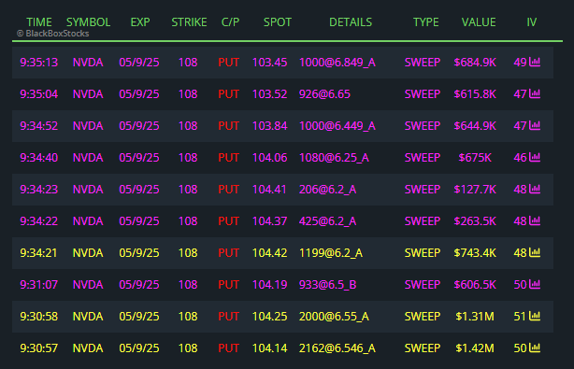Sort by the SPOT column header
574x369 pixels.
click(x=278, y=22)
